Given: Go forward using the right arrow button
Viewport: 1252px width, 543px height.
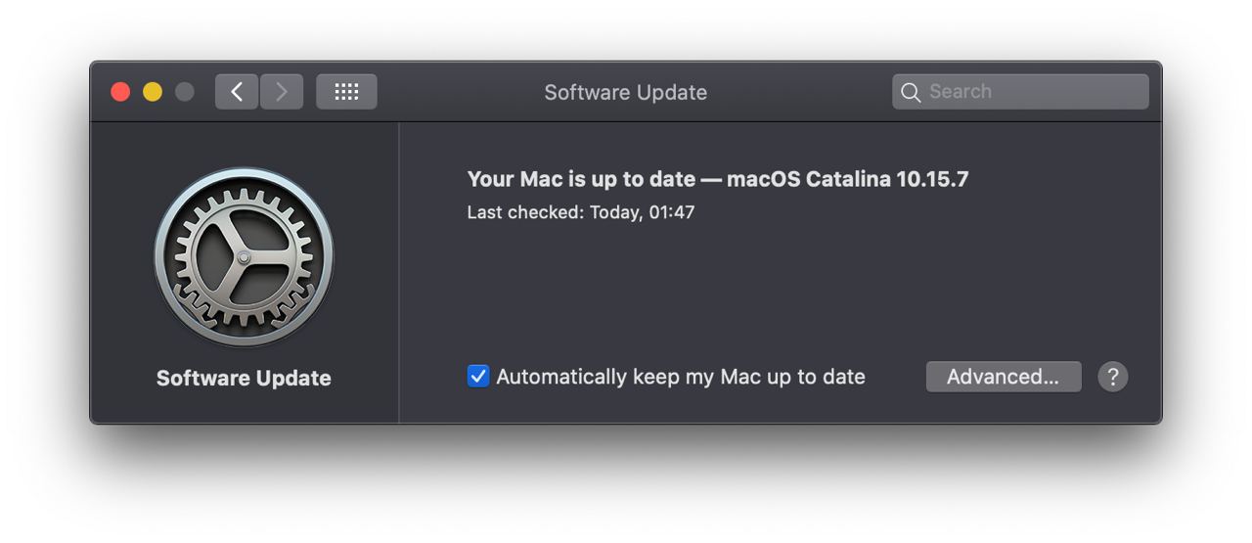Looking at the screenshot, I should (282, 92).
